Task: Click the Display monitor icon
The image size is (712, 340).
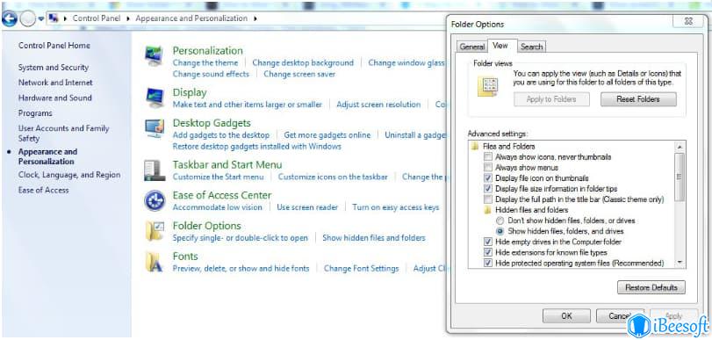Action: click(154, 98)
